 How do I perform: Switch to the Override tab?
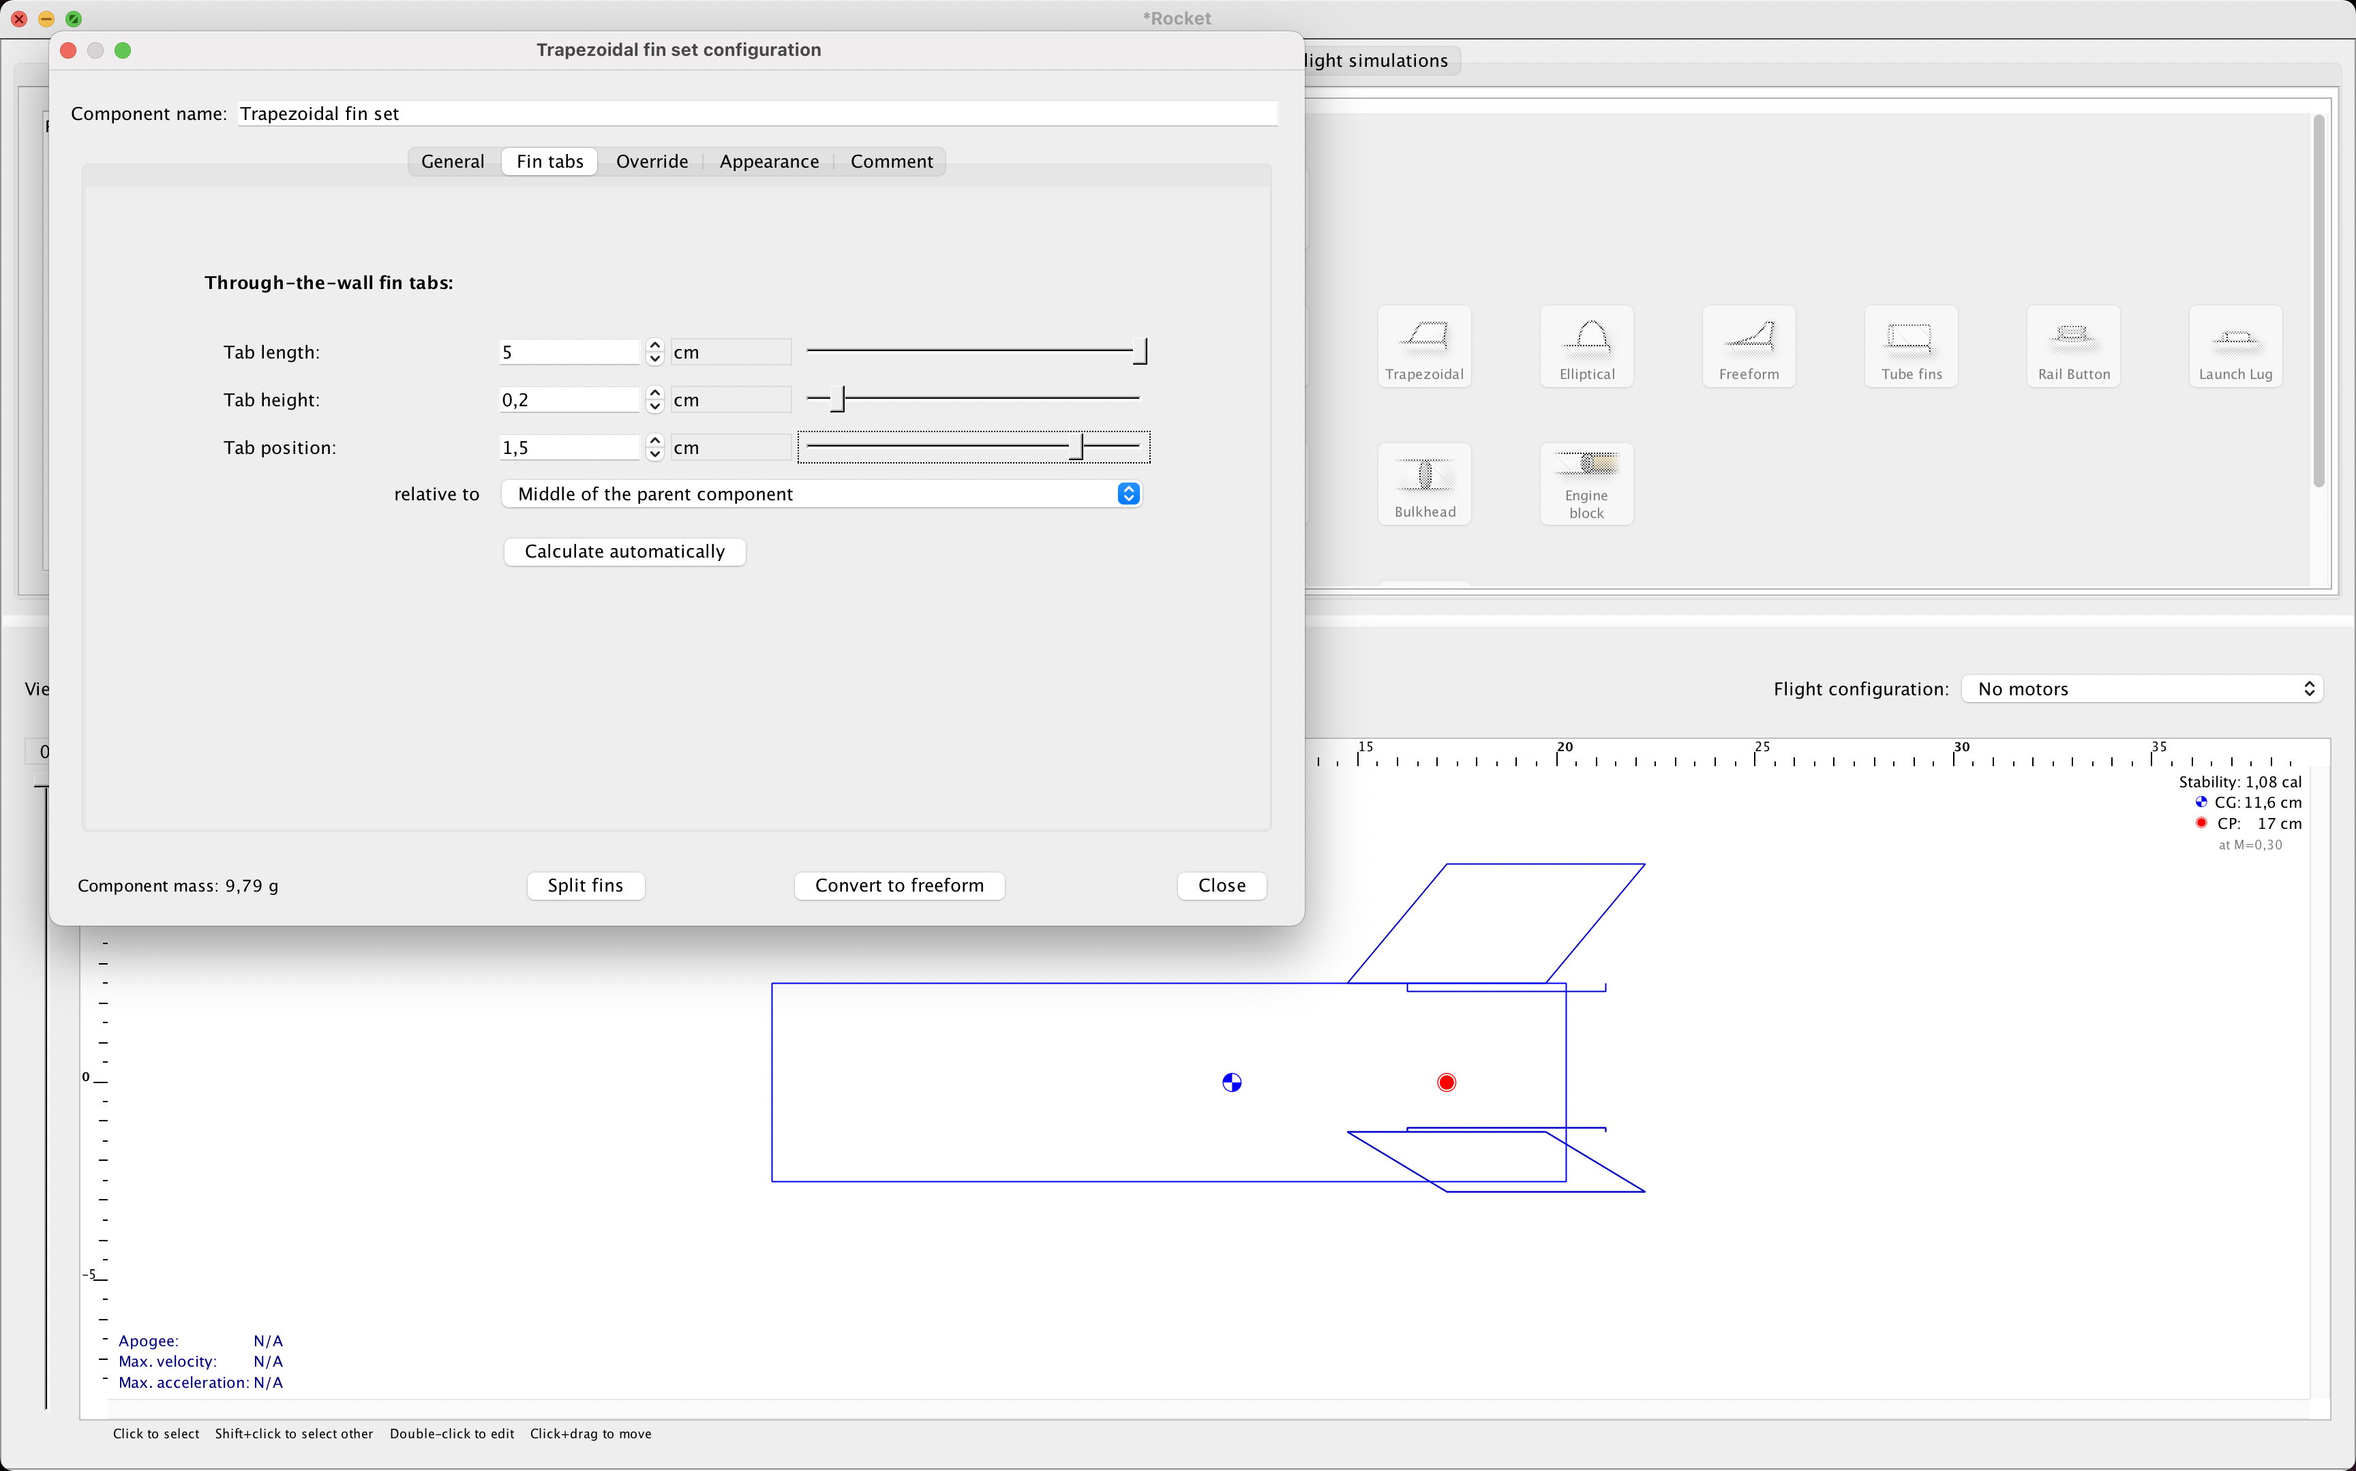tap(651, 162)
